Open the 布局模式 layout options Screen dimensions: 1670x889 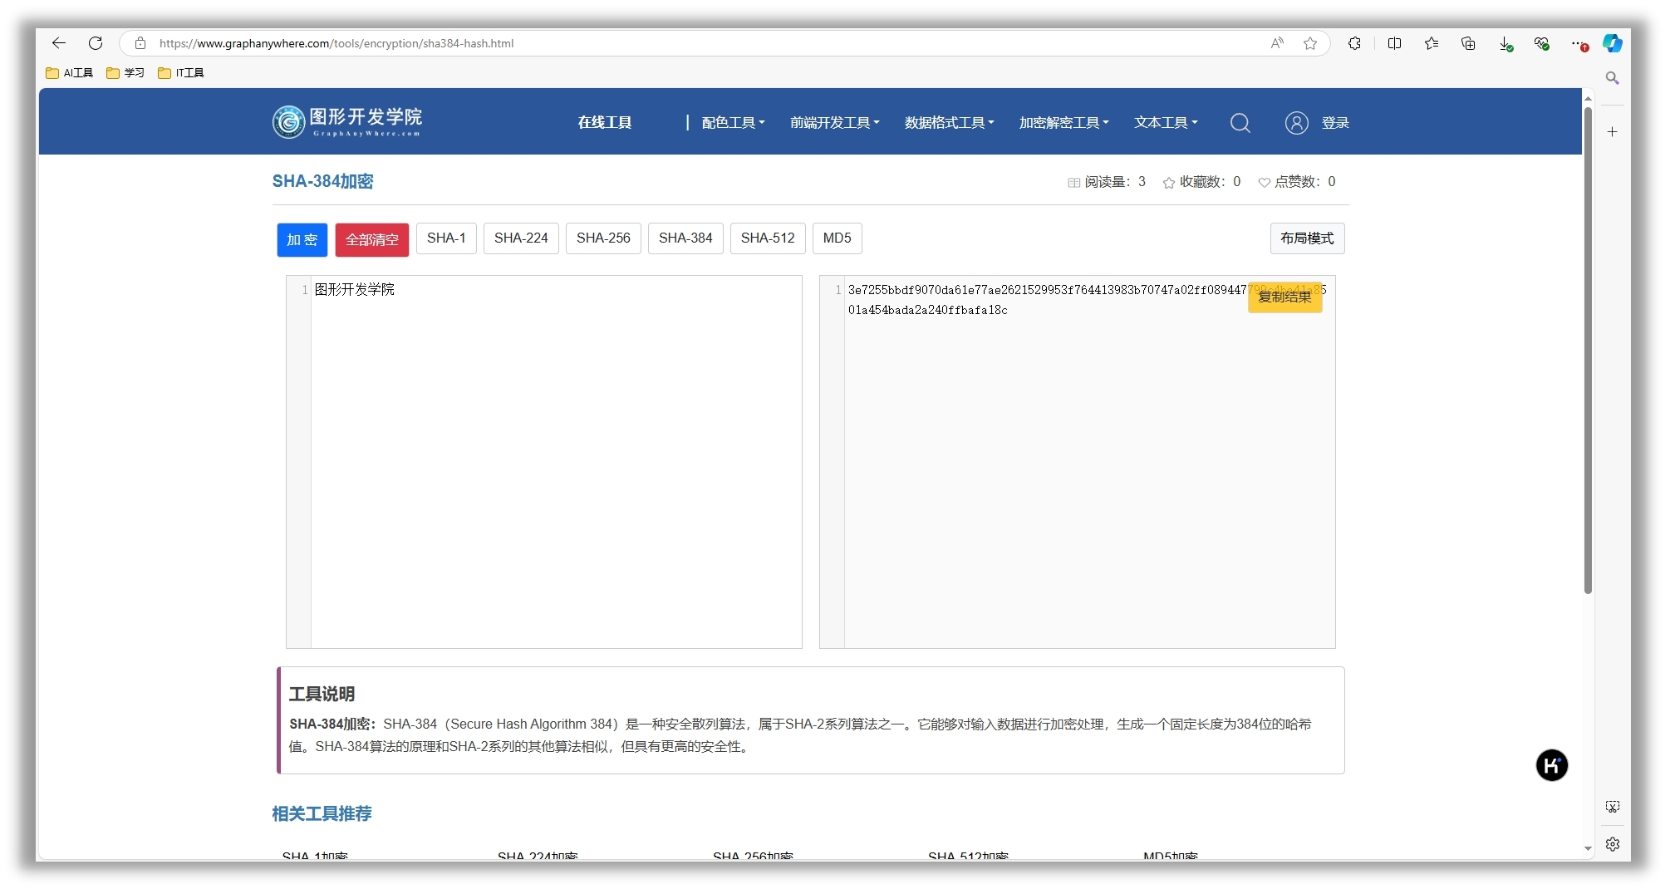pos(1307,238)
